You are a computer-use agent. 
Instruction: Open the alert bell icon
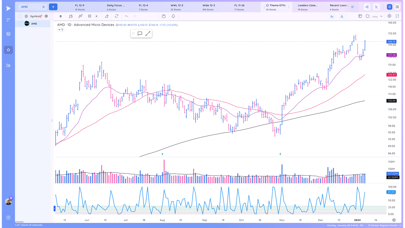pos(173,16)
